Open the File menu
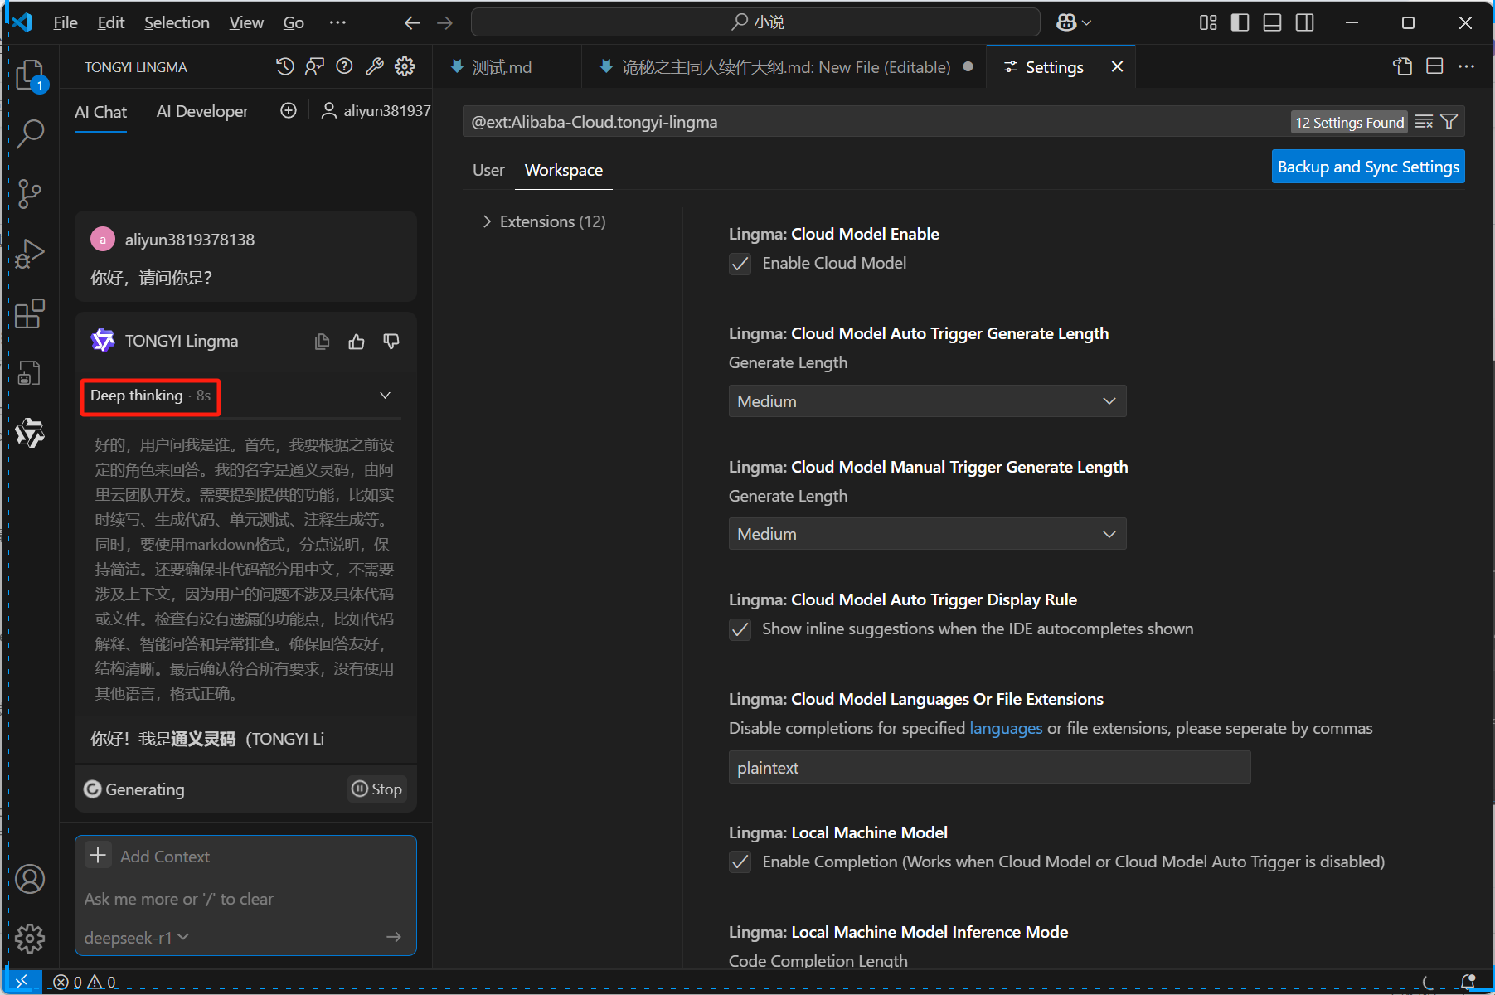The height and width of the screenshot is (995, 1495). [66, 22]
